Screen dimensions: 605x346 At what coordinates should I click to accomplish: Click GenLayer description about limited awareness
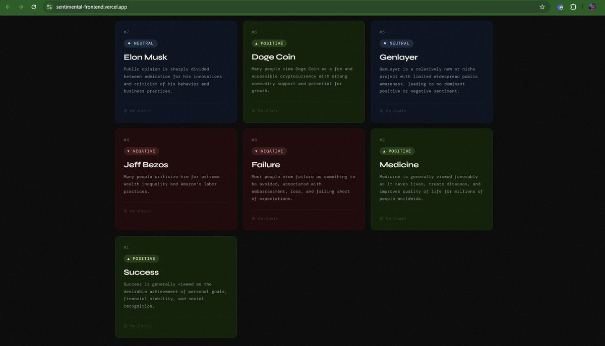pyautogui.click(x=429, y=80)
